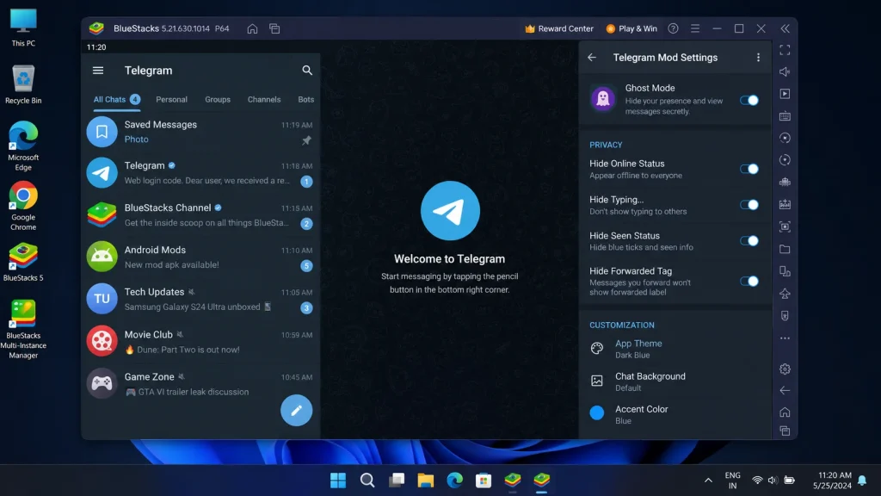The image size is (881, 496).
Task: Click Android back arrow in sidebar
Action: [x=785, y=390]
